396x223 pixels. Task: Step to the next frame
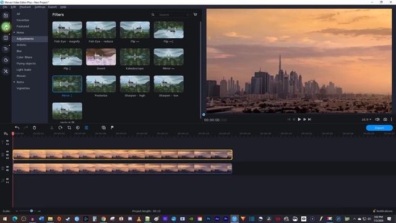pos(304,120)
